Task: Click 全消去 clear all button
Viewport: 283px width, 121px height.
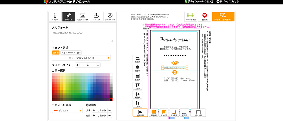Action: point(204,17)
